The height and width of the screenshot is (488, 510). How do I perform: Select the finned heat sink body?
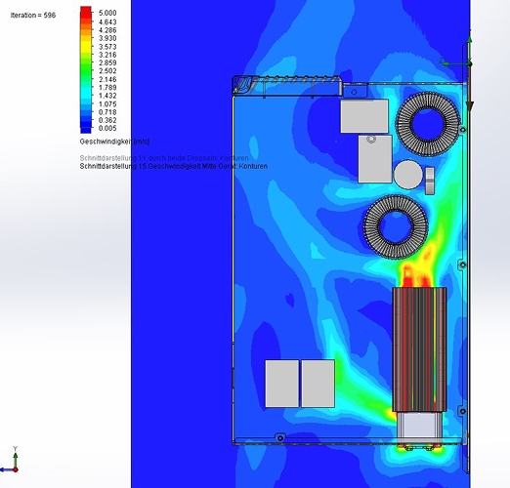419,349
